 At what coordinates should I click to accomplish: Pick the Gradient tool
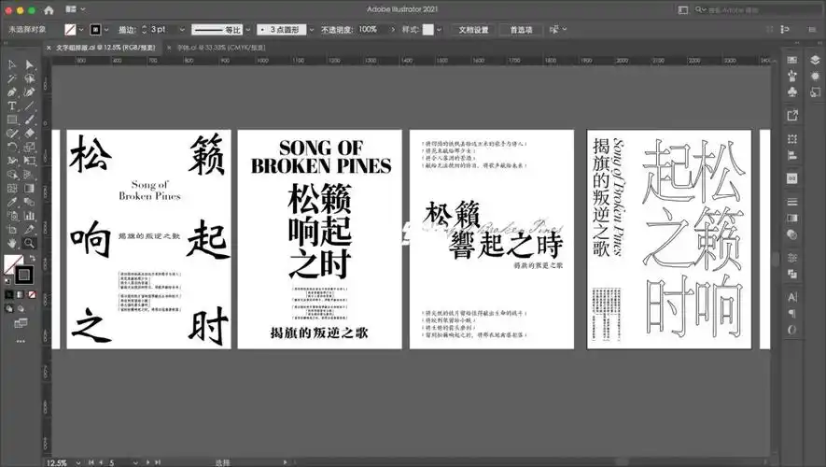pyautogui.click(x=30, y=188)
